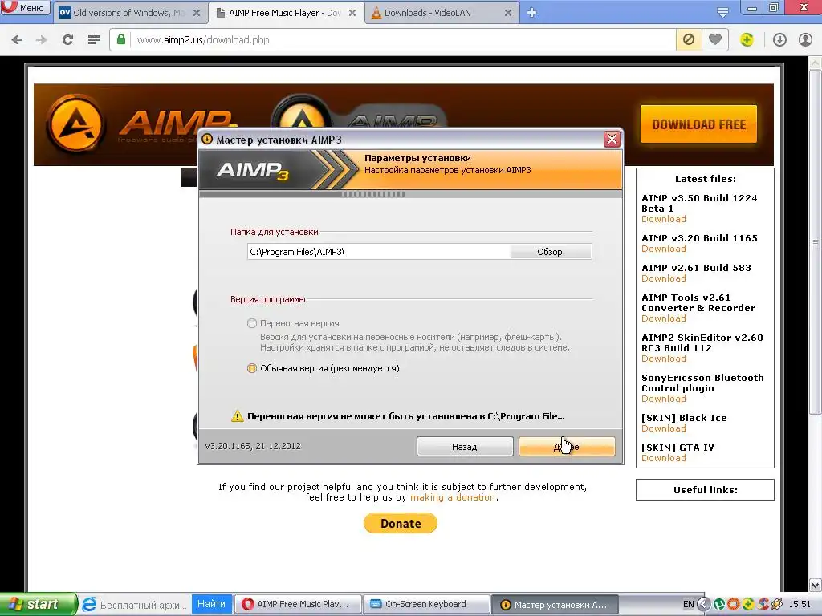
Task: Click the installation folder path field
Action: coord(379,252)
